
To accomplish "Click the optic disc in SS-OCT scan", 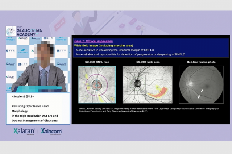I will (x=138, y=83).
